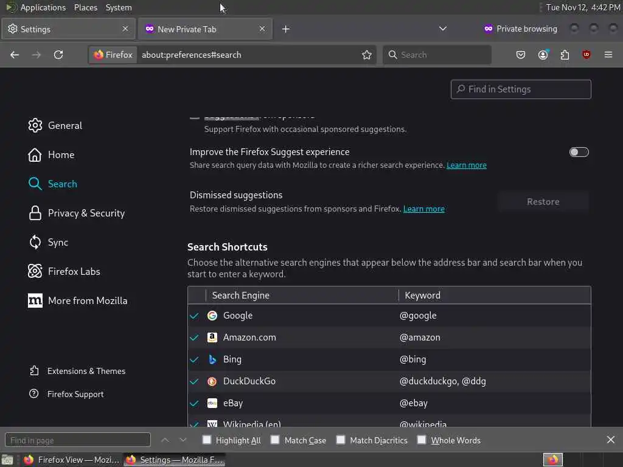The height and width of the screenshot is (467, 623).
Task: Uncheck the Google search shortcut
Action: [x=194, y=316]
